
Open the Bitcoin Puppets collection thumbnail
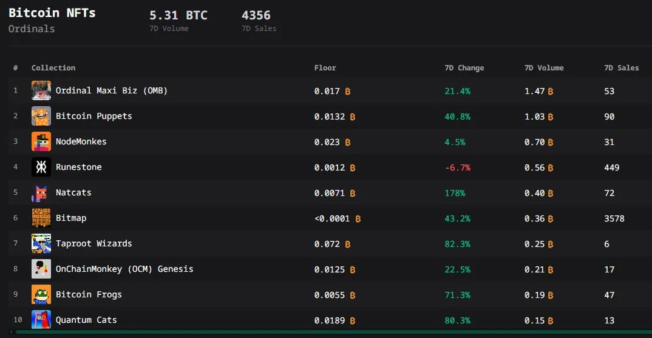tap(41, 116)
